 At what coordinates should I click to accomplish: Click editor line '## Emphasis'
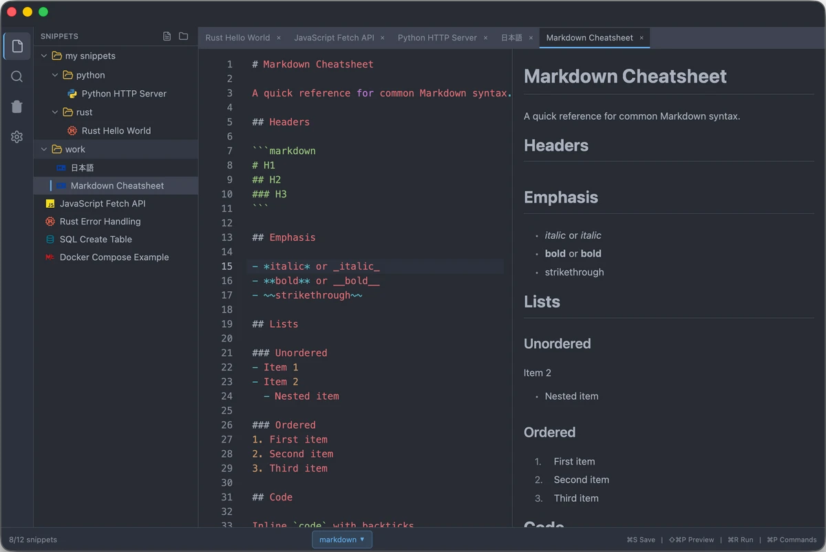284,237
